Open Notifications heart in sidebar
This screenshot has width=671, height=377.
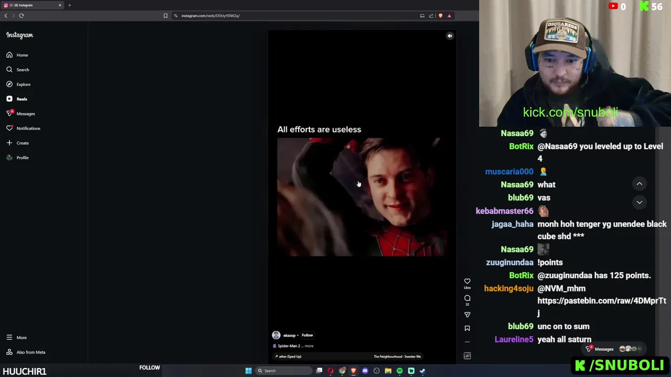point(23,128)
